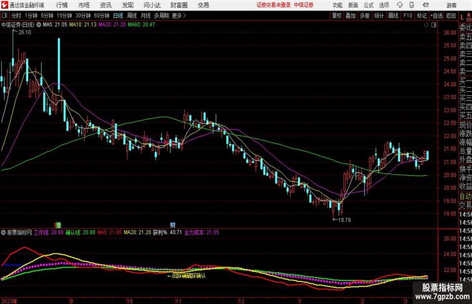Switch to the 1分钟 period tab

point(31,16)
